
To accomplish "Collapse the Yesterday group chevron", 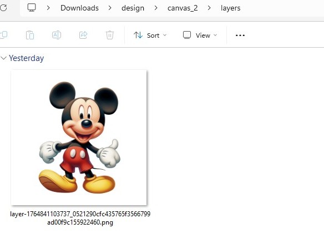I will [3, 58].
